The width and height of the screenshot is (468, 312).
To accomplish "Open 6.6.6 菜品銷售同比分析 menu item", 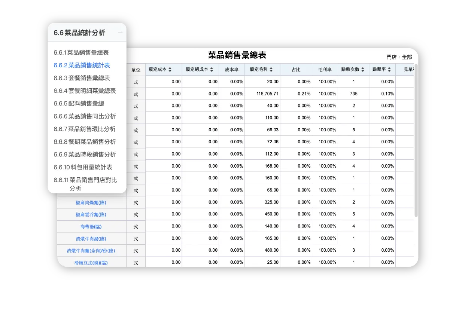I will 85,116.
